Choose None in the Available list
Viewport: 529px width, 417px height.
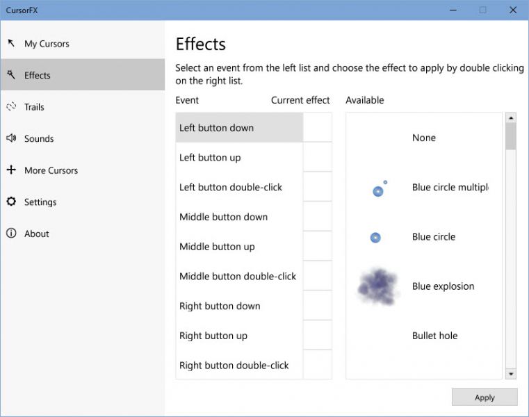click(424, 138)
